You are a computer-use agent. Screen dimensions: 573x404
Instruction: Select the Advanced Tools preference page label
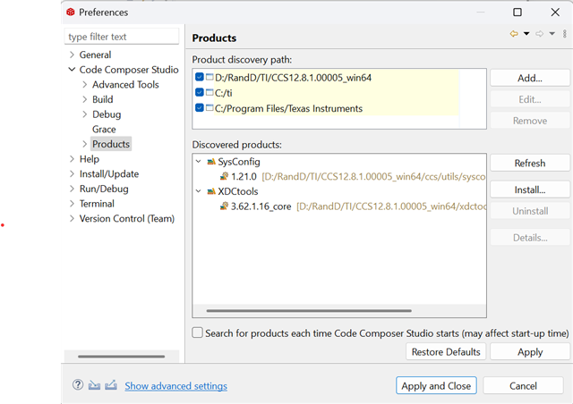coord(125,85)
